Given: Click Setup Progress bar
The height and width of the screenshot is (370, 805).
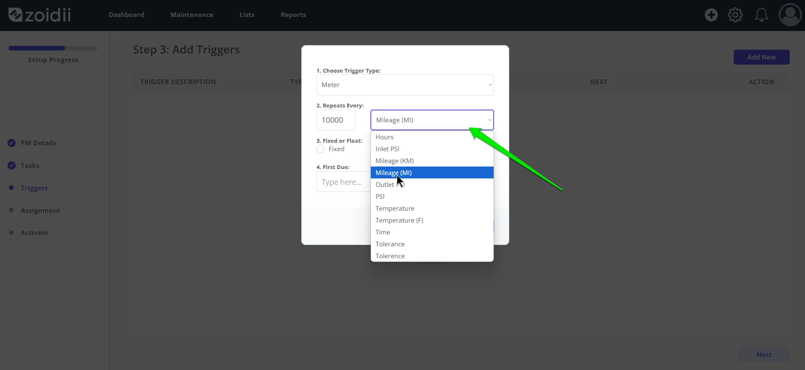Looking at the screenshot, I should pyautogui.click(x=53, y=48).
